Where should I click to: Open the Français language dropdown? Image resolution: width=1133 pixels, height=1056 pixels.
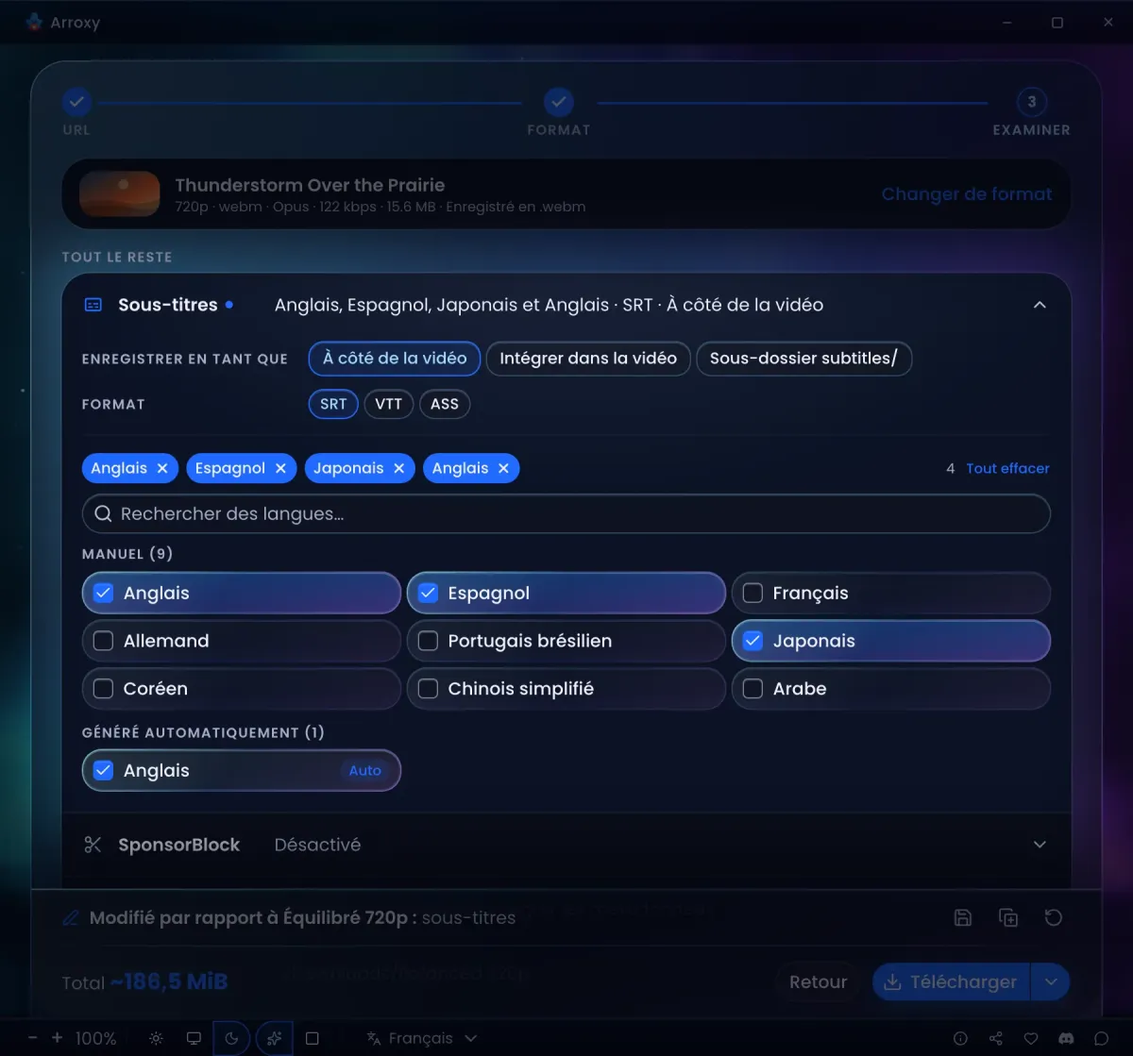coord(421,1038)
